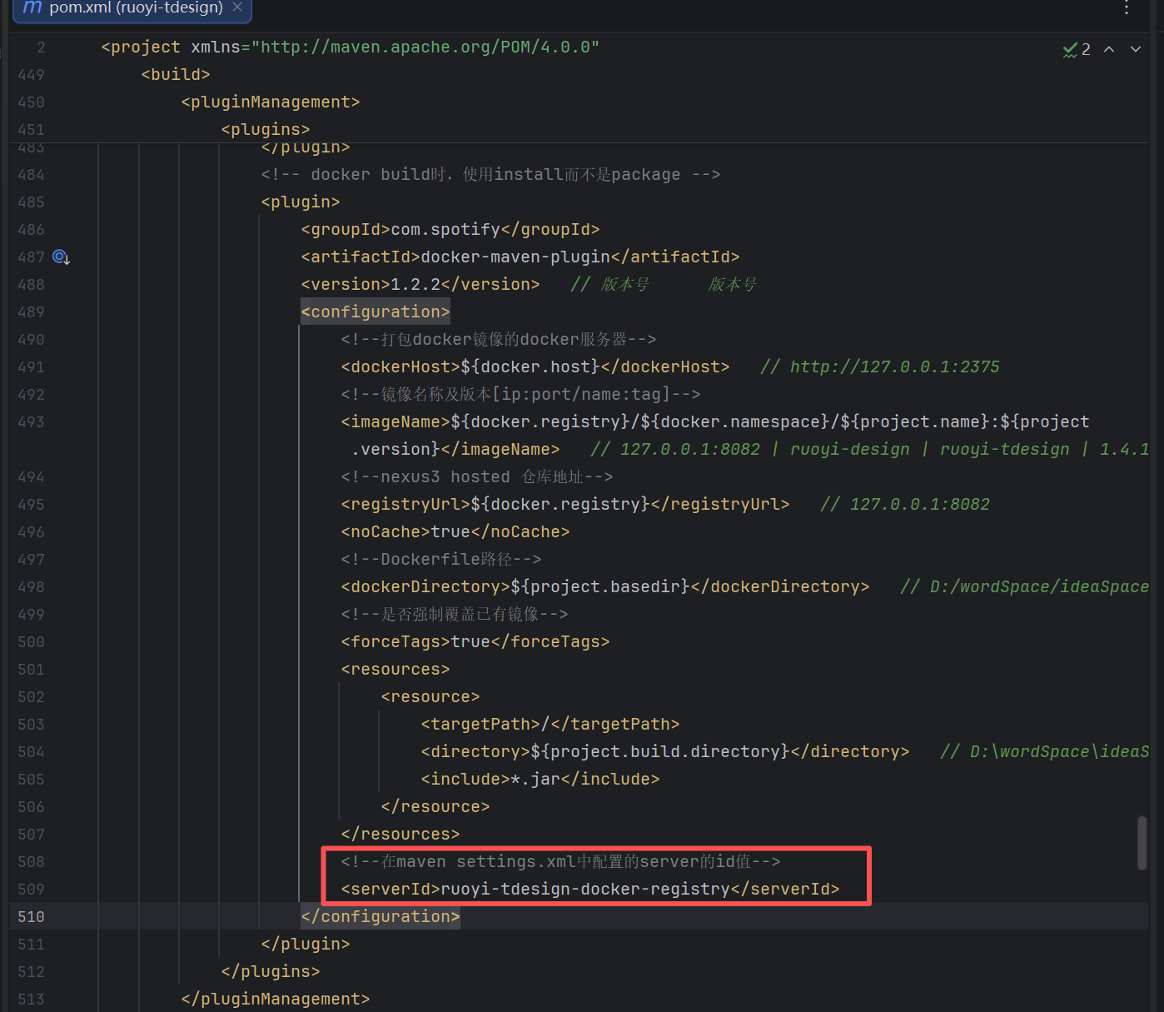This screenshot has width=1164, height=1012.
Task: Click the sticky <pluginManagement> line
Action: tap(271, 102)
